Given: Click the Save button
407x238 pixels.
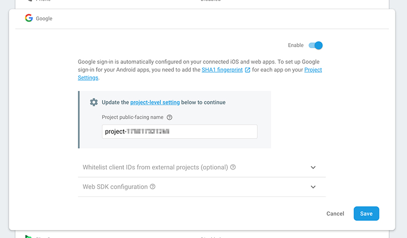Looking at the screenshot, I should 366,214.
